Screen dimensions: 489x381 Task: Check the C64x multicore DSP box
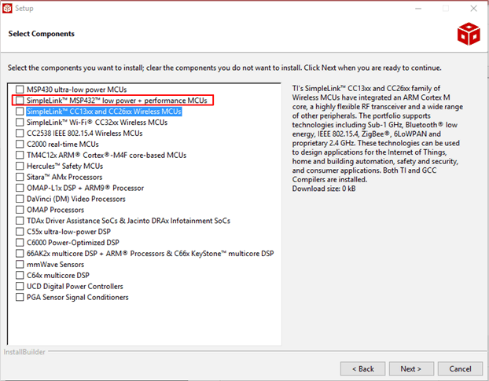coord(20,276)
